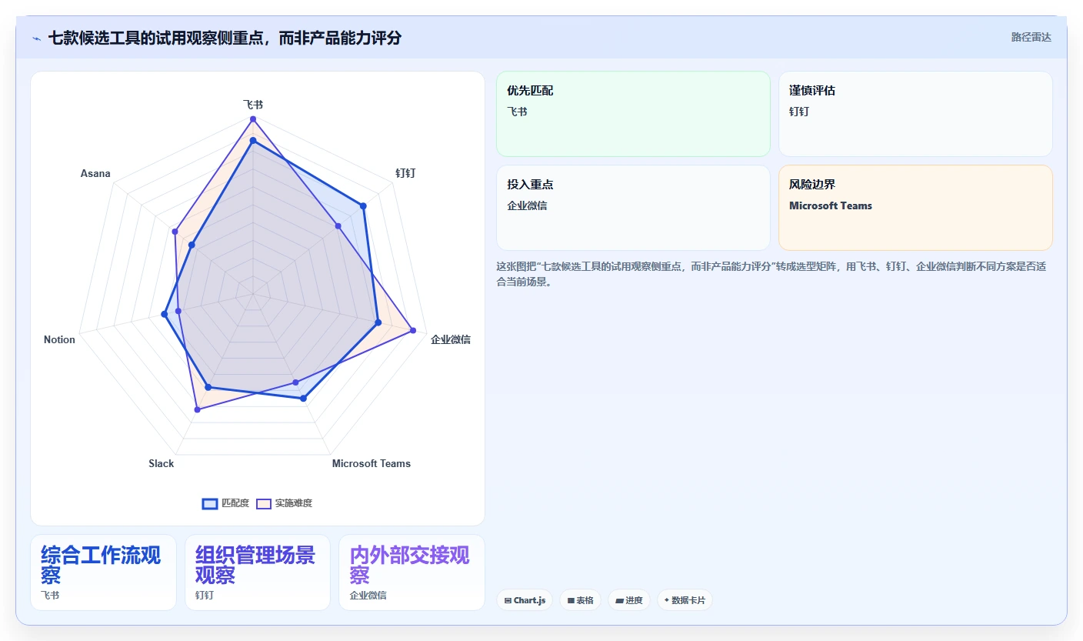Click 实施难度 data point on Asana axis
The height and width of the screenshot is (641, 1083).
point(175,231)
